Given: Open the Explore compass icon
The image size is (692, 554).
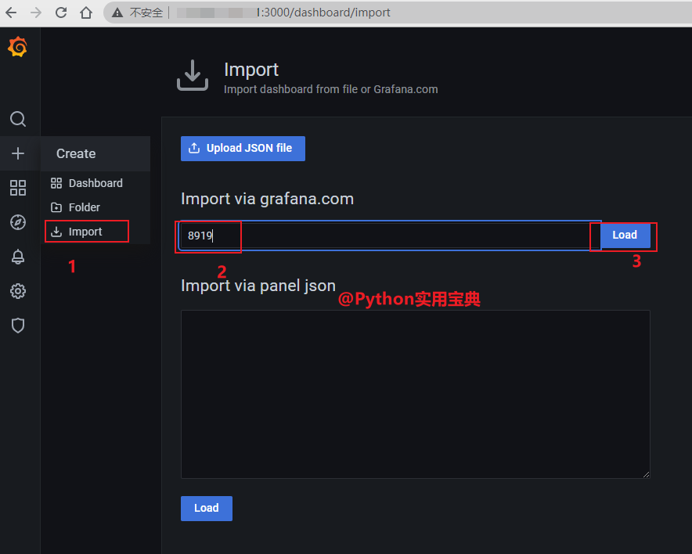Looking at the screenshot, I should coord(17,222).
